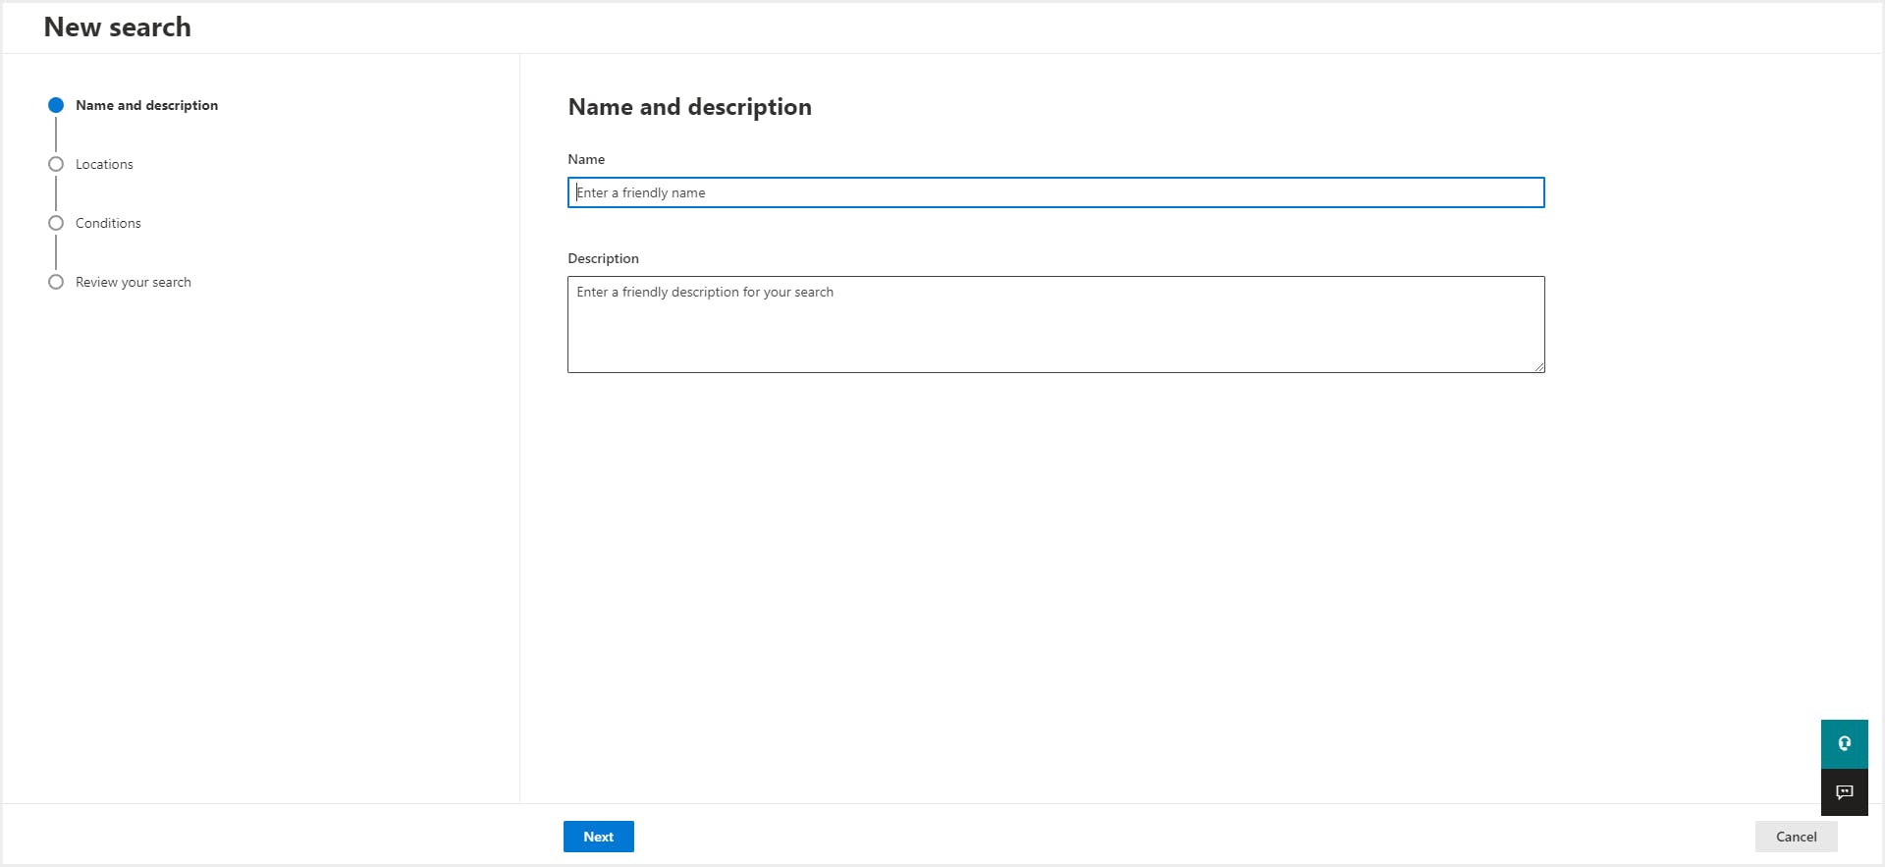Click the connector line below Locations step
Image resolution: width=1885 pixels, height=867 pixels.
click(x=56, y=193)
